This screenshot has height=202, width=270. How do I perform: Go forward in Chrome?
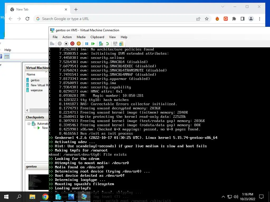pyautogui.click(x=19, y=19)
